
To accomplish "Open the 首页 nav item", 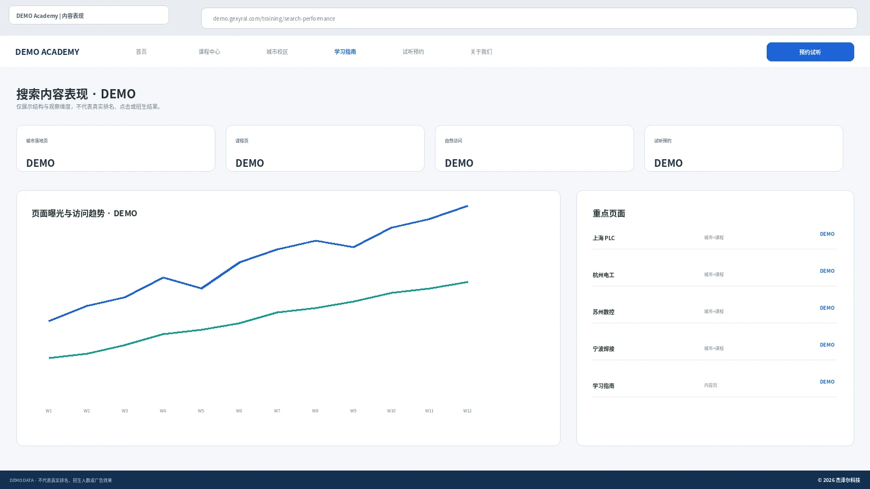I will 141,52.
